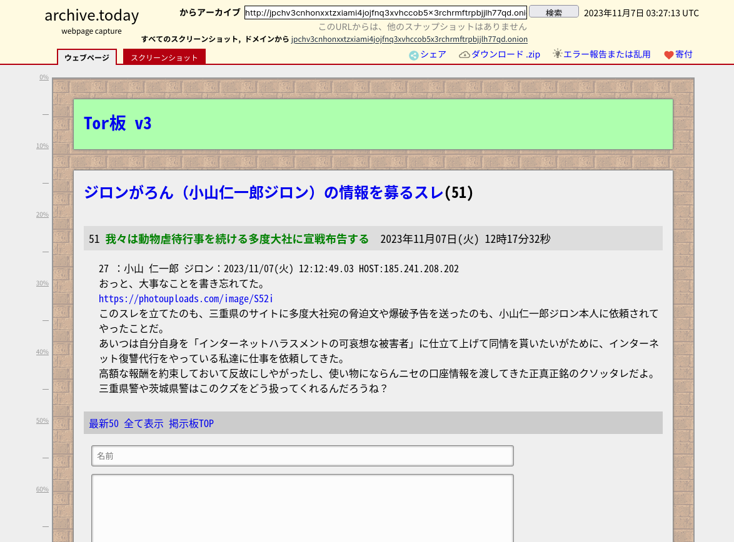Open the photouploads.com image link
734x542 pixels.
[x=186, y=298]
